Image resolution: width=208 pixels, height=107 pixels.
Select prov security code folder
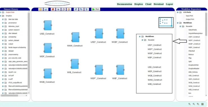[15, 58]
